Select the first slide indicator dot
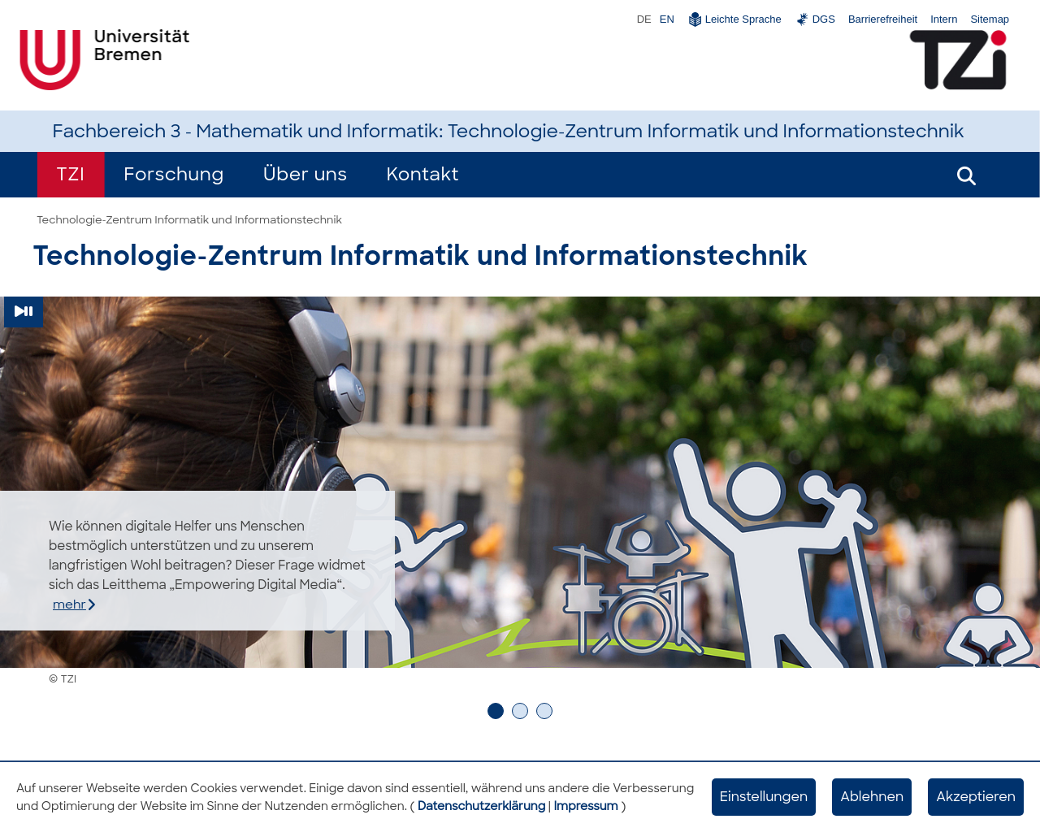This screenshot has height=832, width=1040. [x=496, y=711]
